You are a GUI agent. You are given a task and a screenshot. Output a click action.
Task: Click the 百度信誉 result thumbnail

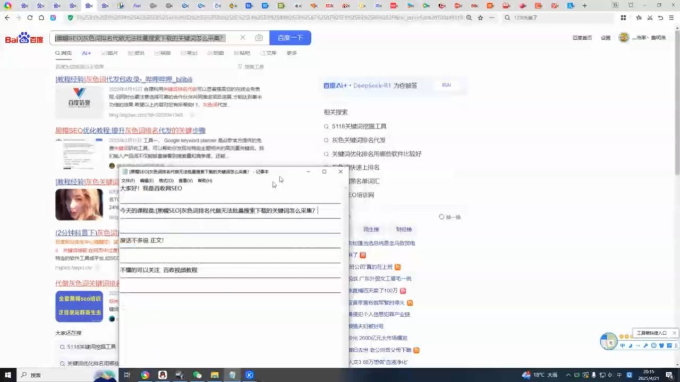(x=79, y=101)
